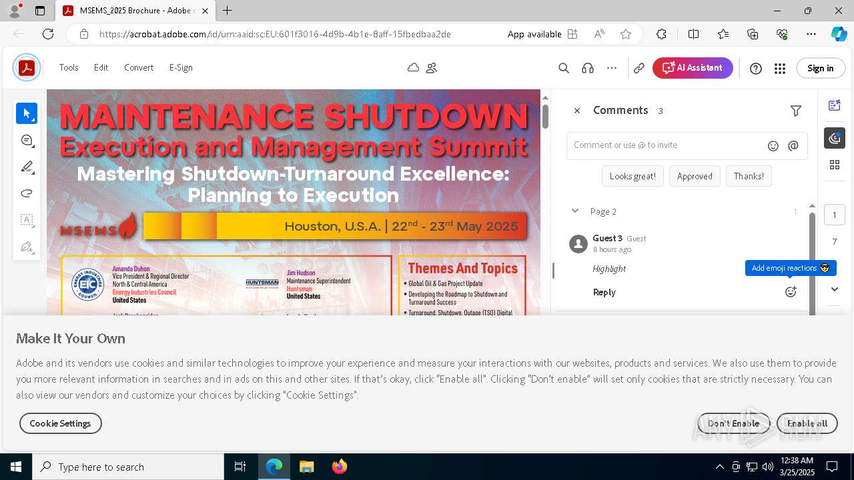The width and height of the screenshot is (854, 480).
Task: Open the Help question mark menu
Action: 756,68
